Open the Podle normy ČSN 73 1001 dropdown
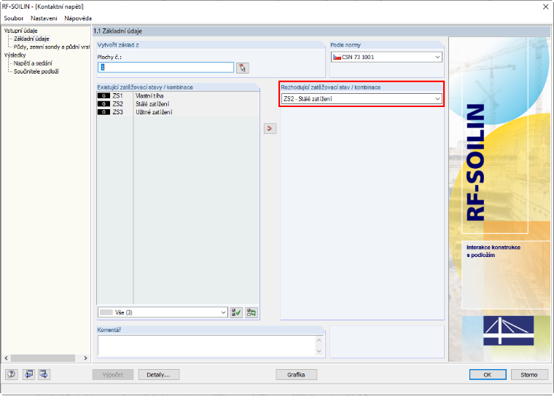The height and width of the screenshot is (415, 554). [386, 57]
